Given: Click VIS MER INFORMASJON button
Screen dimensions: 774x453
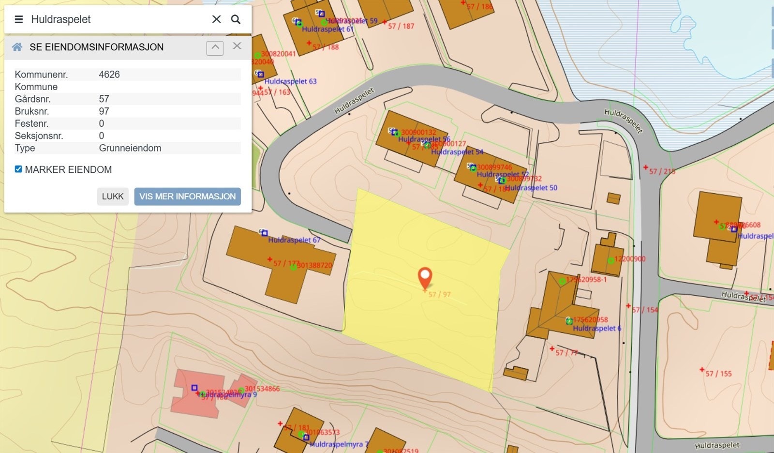Looking at the screenshot, I should [x=187, y=196].
